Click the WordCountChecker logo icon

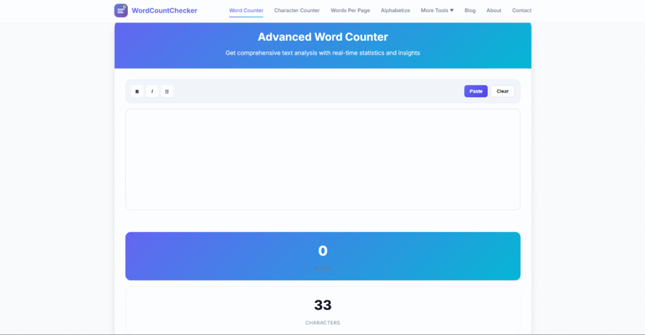(x=120, y=11)
